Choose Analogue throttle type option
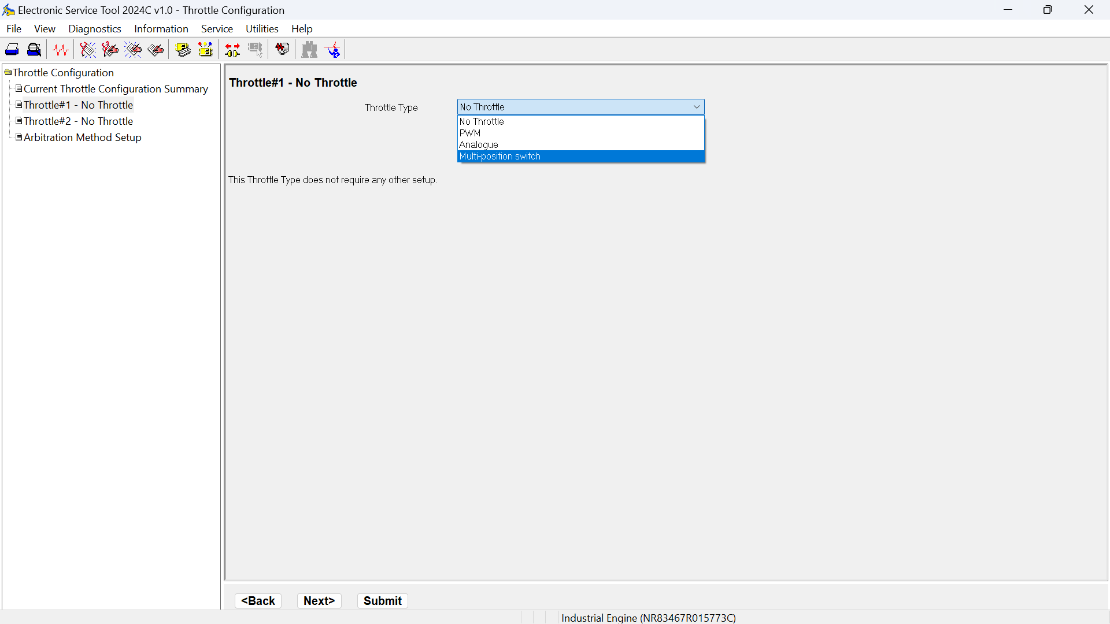The width and height of the screenshot is (1110, 624). (x=581, y=144)
